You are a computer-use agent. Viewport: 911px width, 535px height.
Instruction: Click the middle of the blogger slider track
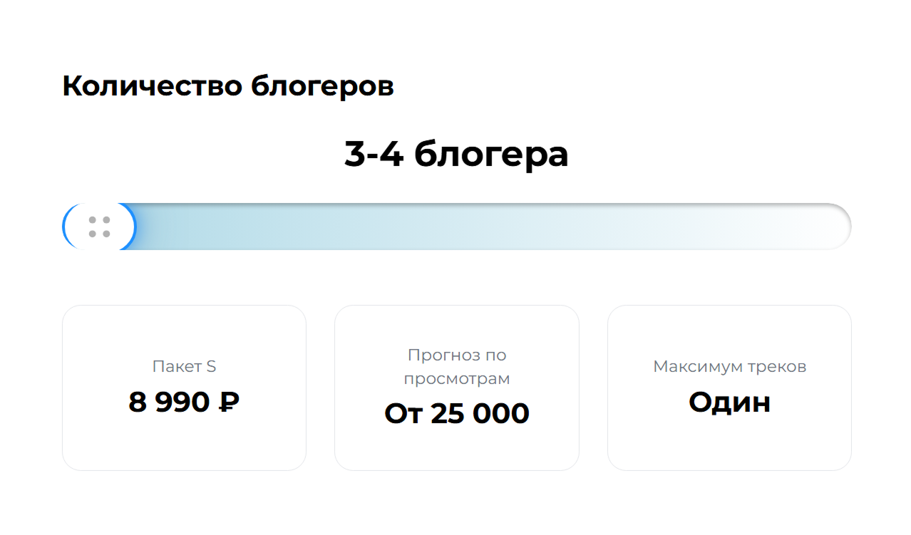click(456, 227)
